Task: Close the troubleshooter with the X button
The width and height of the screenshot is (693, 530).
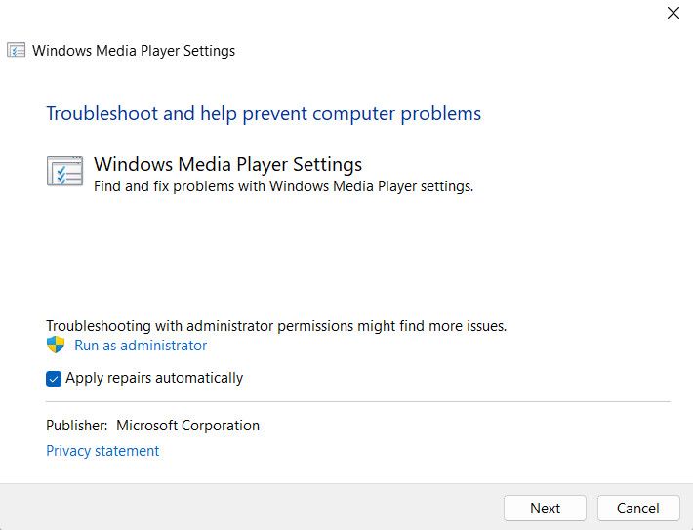Action: [x=673, y=13]
